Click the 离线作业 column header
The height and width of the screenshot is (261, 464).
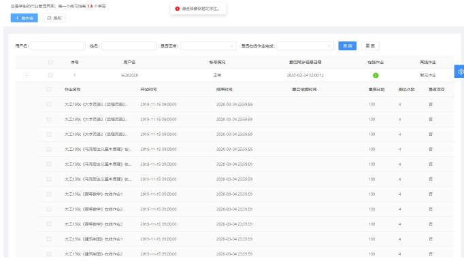[428, 63]
